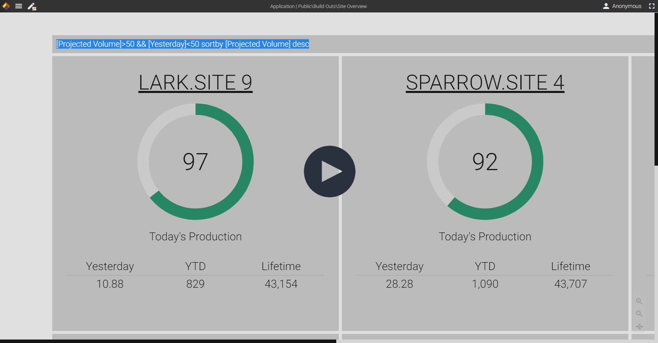Select the YTD value 1,090 for SPARROW.SITE 4
This screenshot has height=343, width=658.
tap(485, 284)
